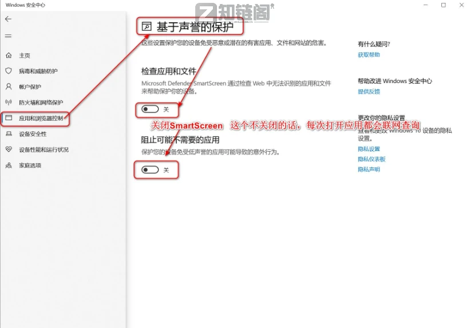This screenshot has height=328, width=470.
Task: Maximize the Windows 安全中心 window
Action: click(443, 5)
